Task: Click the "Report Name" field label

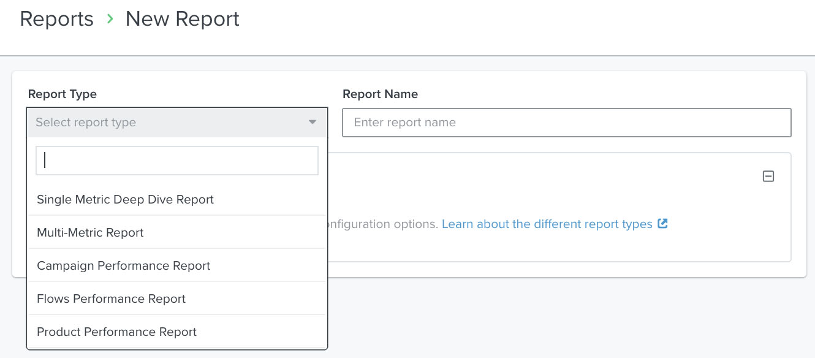Action: point(381,94)
